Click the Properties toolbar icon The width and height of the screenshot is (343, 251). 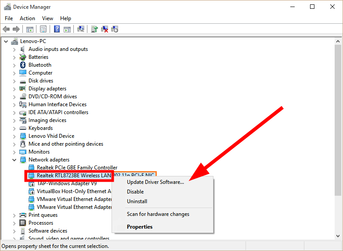tap(43, 29)
